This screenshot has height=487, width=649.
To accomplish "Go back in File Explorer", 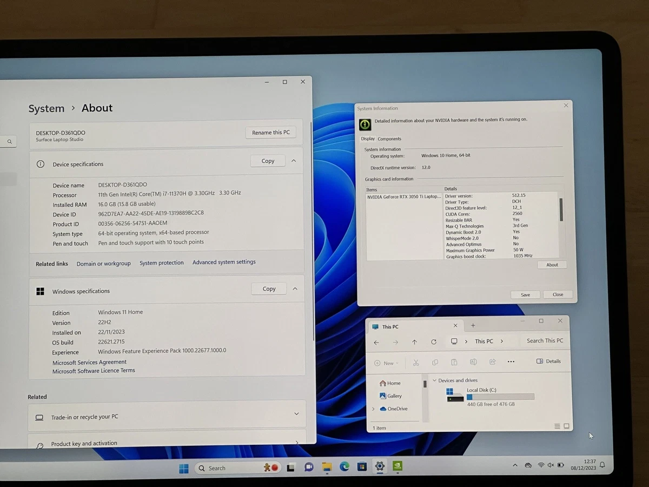I will (x=376, y=342).
